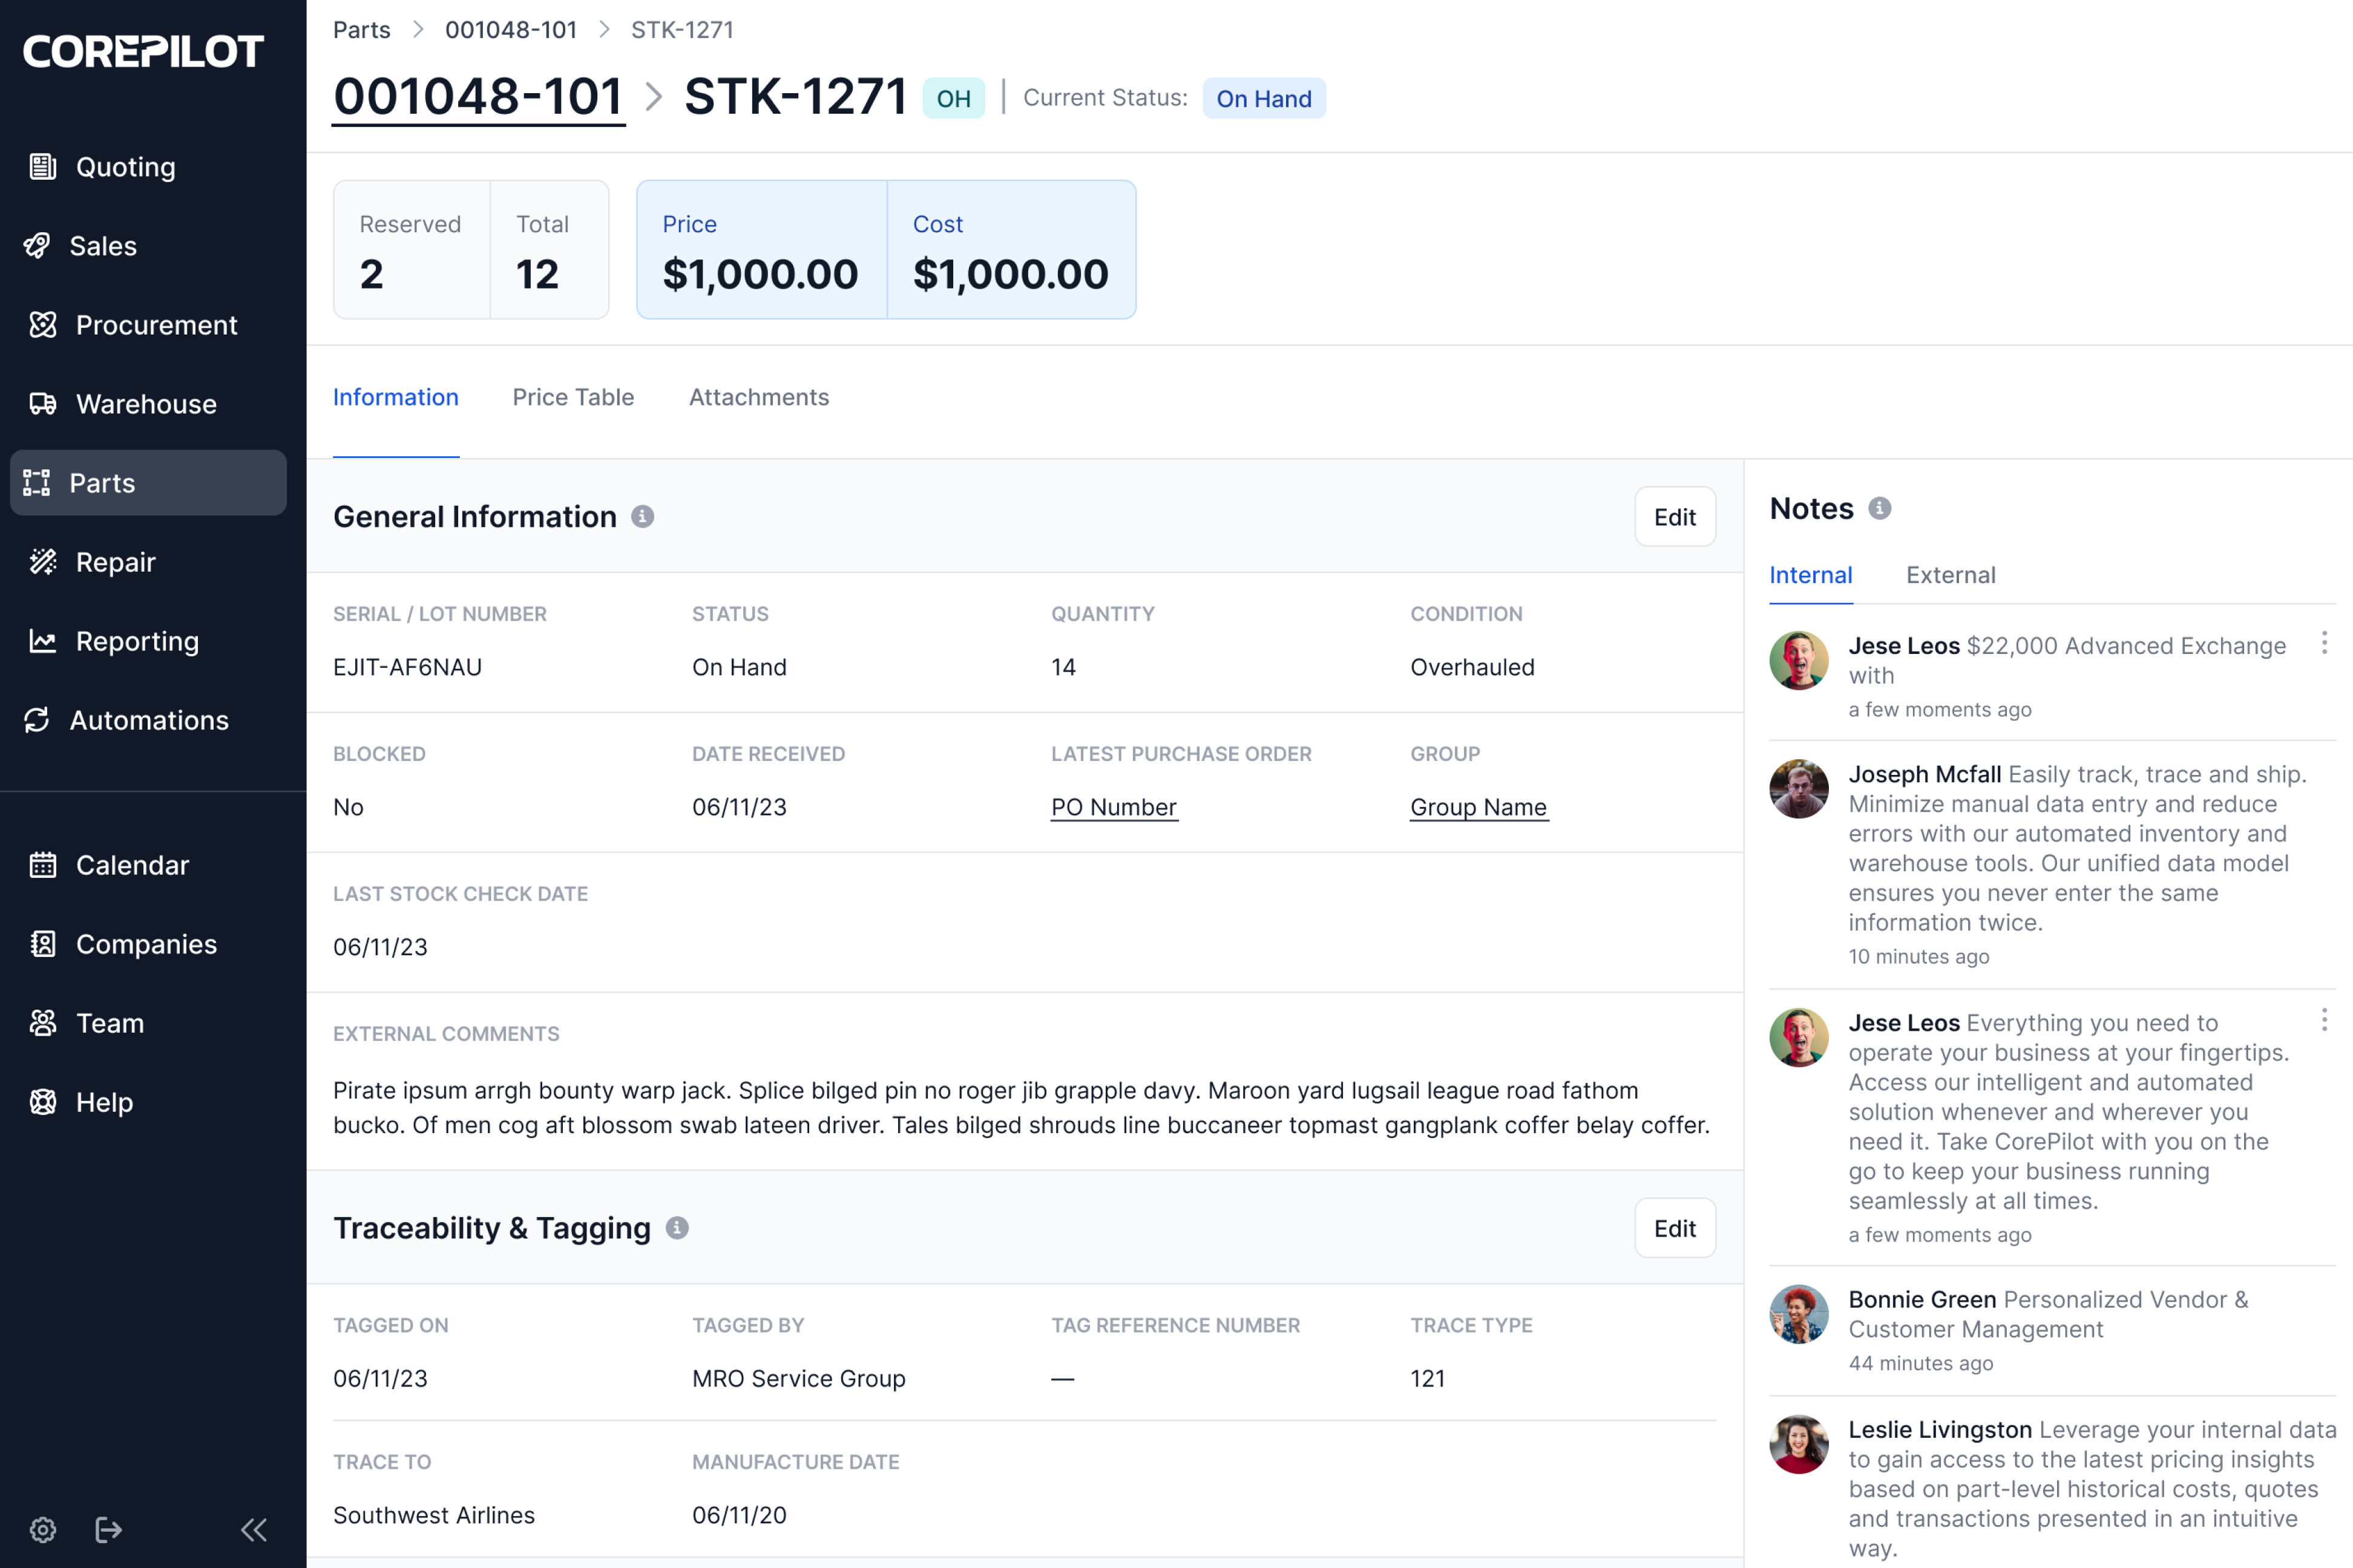Click the Notes info icon

[x=1880, y=508]
